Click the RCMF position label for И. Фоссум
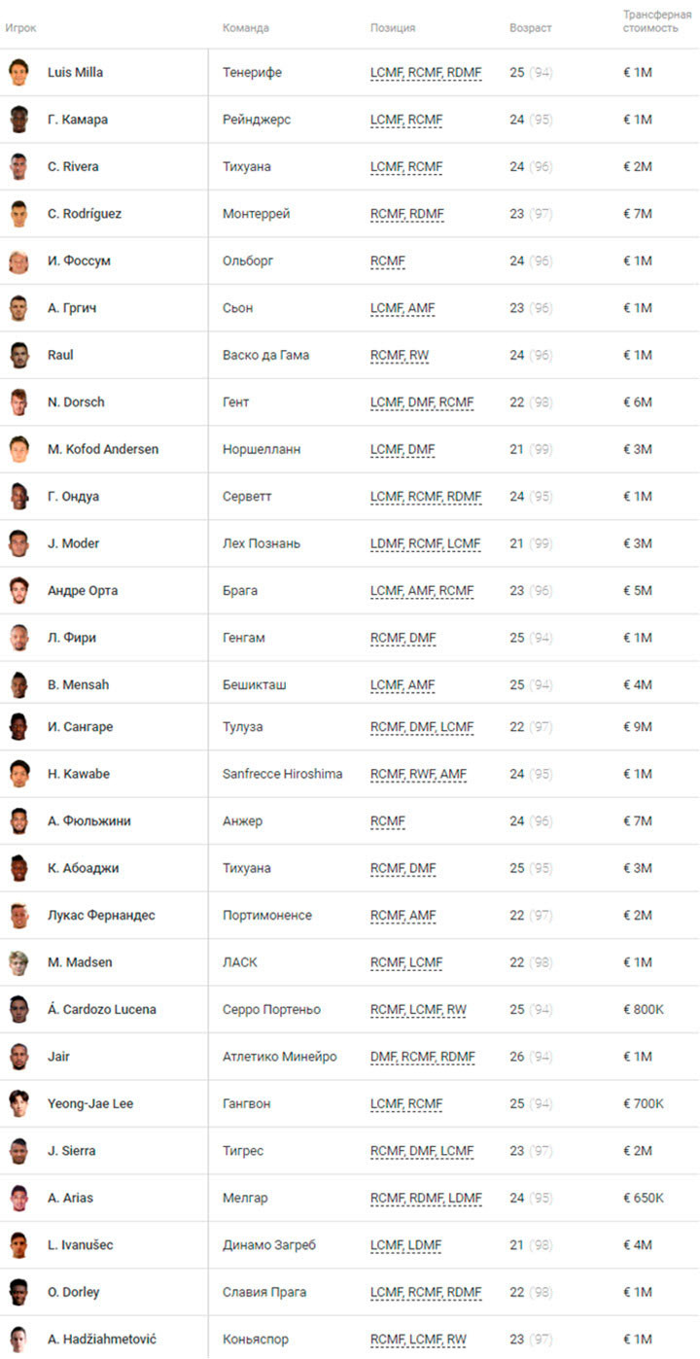The height and width of the screenshot is (1359, 700). 388,261
